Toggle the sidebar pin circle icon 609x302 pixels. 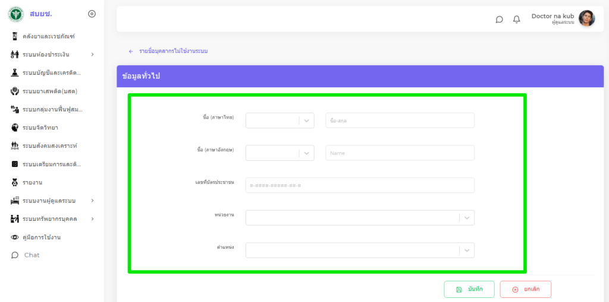pyautogui.click(x=92, y=14)
